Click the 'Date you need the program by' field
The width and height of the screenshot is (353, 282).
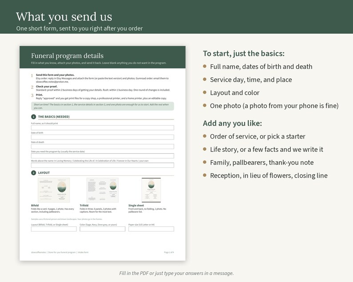(102, 156)
